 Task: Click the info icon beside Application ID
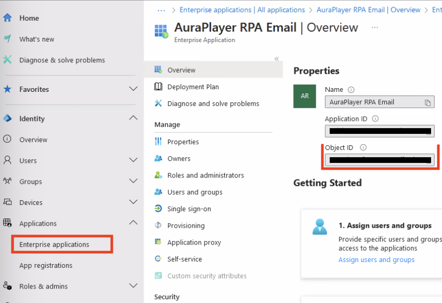click(375, 118)
